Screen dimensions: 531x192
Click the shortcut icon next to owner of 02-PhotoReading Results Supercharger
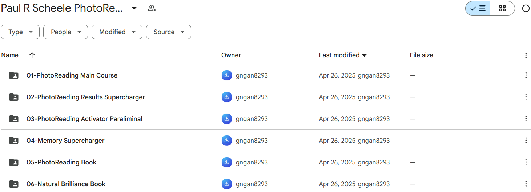point(227,97)
